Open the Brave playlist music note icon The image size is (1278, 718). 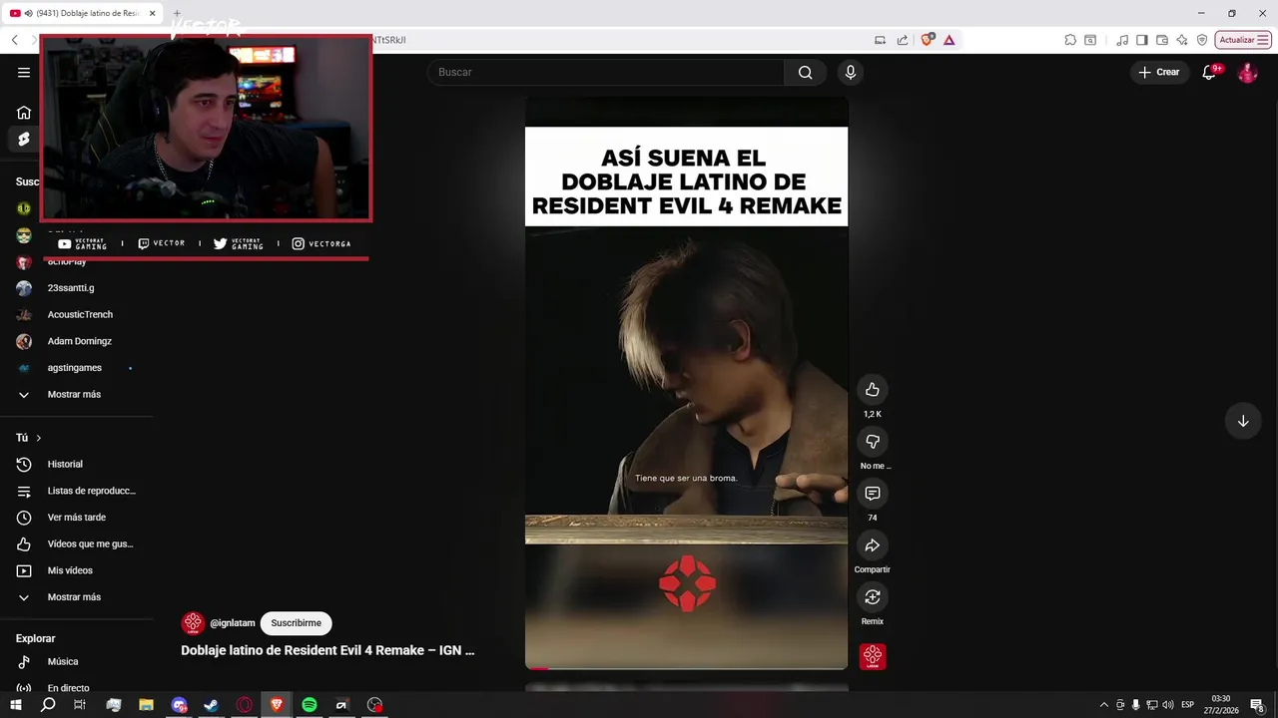coord(1123,40)
